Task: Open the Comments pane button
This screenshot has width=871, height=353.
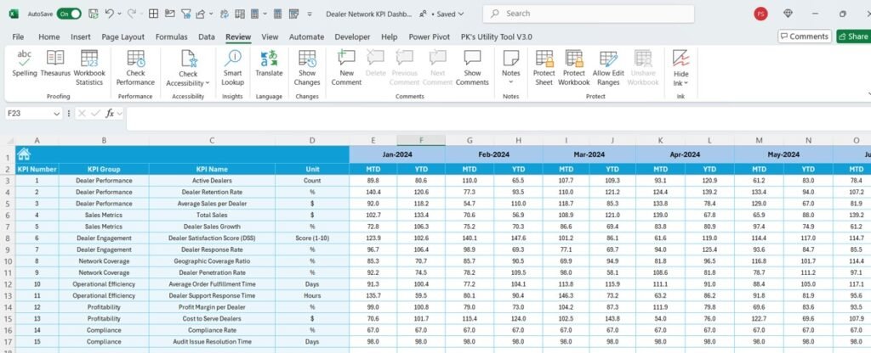Action: tap(804, 36)
